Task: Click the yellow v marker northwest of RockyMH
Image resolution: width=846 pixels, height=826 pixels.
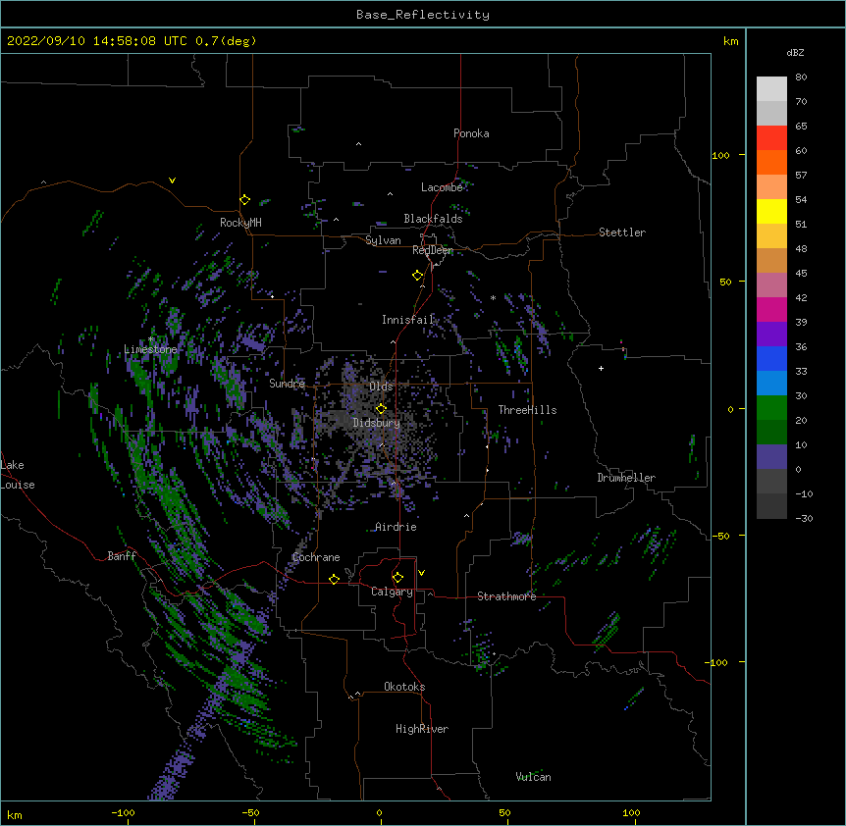Action: tap(172, 181)
